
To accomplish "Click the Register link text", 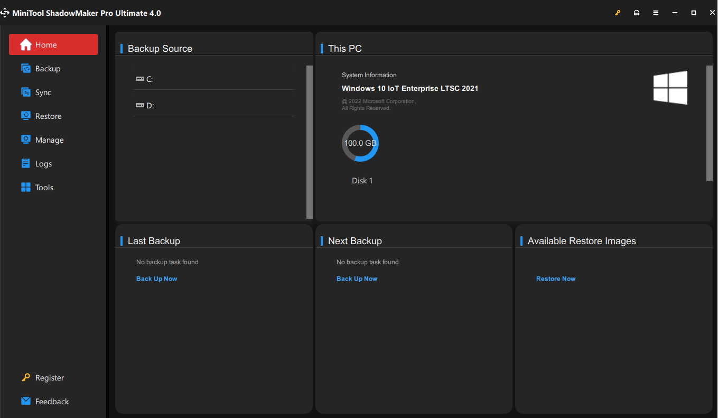I will (50, 378).
